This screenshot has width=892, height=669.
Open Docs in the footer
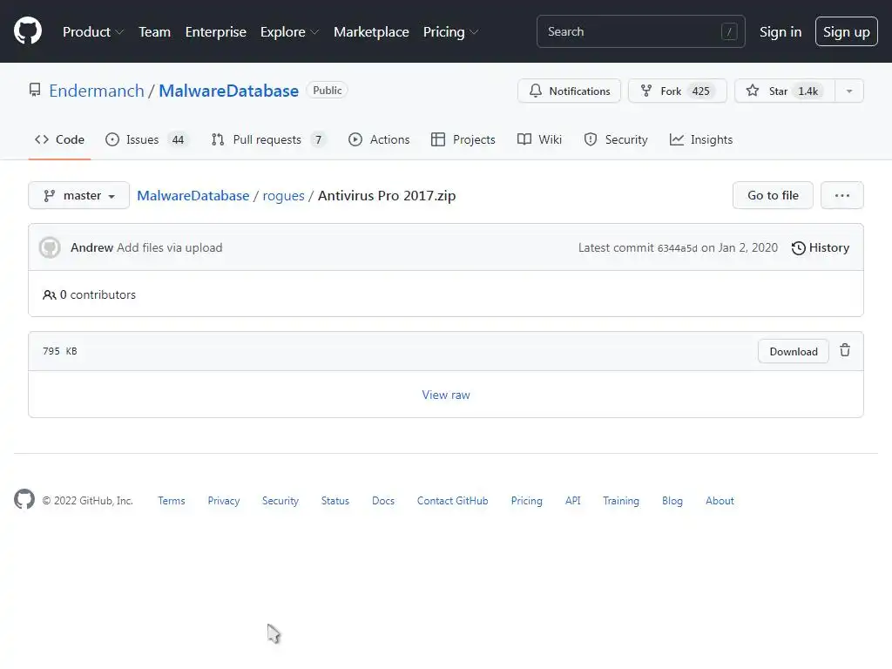[383, 501]
